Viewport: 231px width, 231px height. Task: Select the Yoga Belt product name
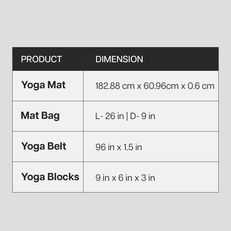tap(44, 146)
